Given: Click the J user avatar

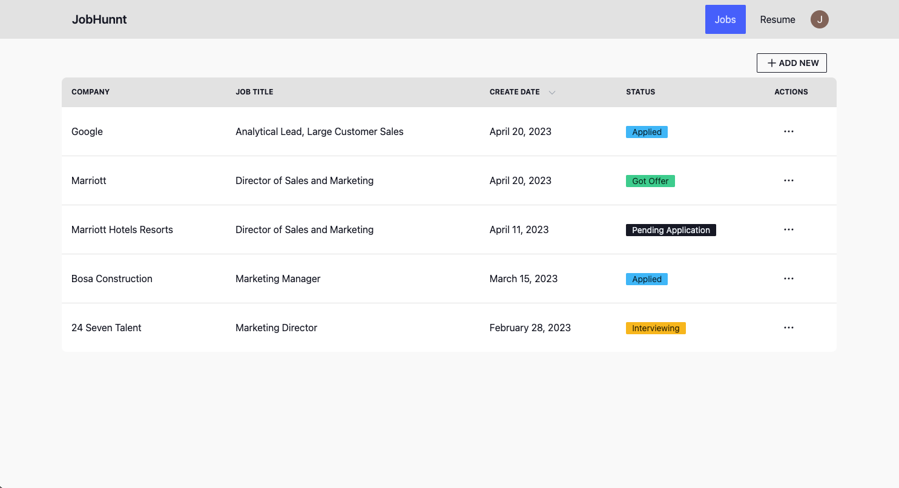Looking at the screenshot, I should coord(819,19).
